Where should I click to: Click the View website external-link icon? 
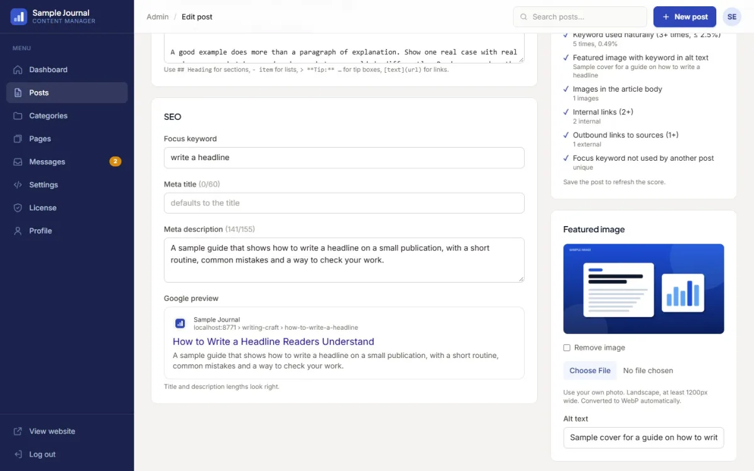coord(18,431)
